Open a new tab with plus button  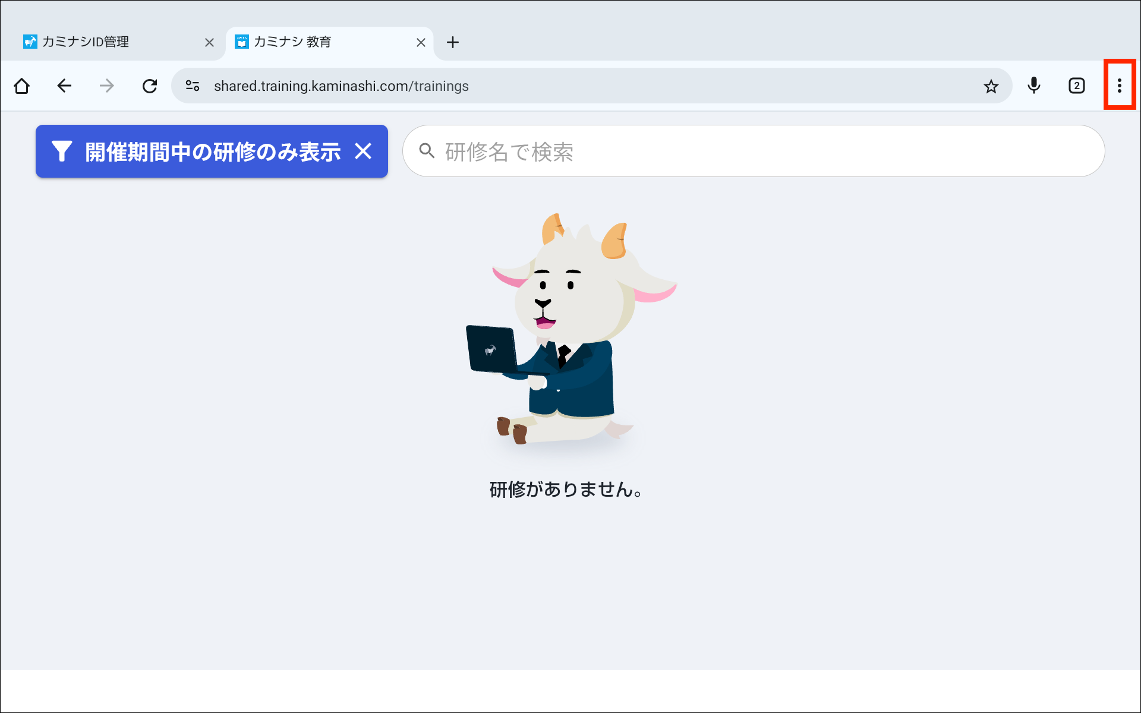[x=453, y=42]
